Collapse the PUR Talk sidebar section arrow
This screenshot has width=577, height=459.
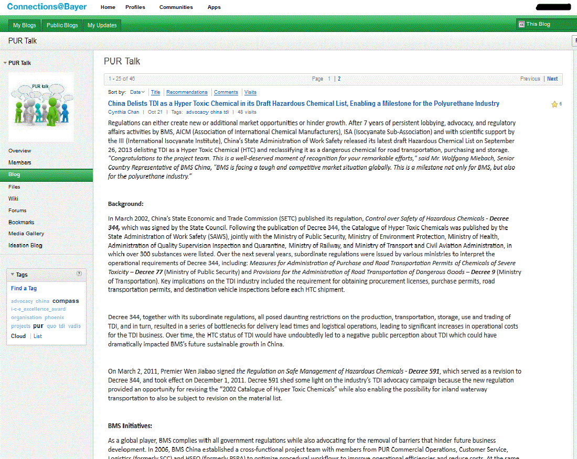click(5, 63)
